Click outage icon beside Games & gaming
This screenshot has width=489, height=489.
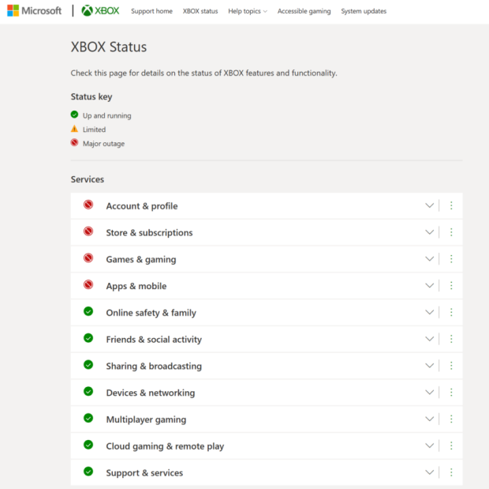(88, 258)
